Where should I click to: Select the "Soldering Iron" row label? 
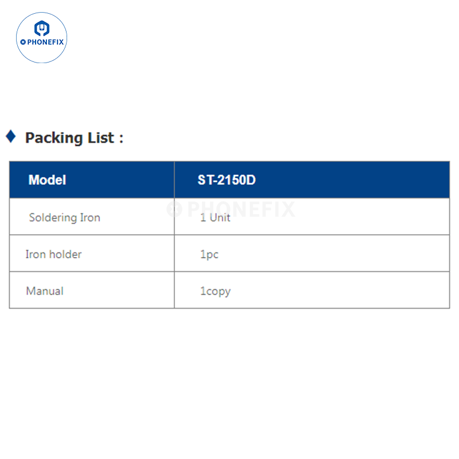click(x=64, y=217)
